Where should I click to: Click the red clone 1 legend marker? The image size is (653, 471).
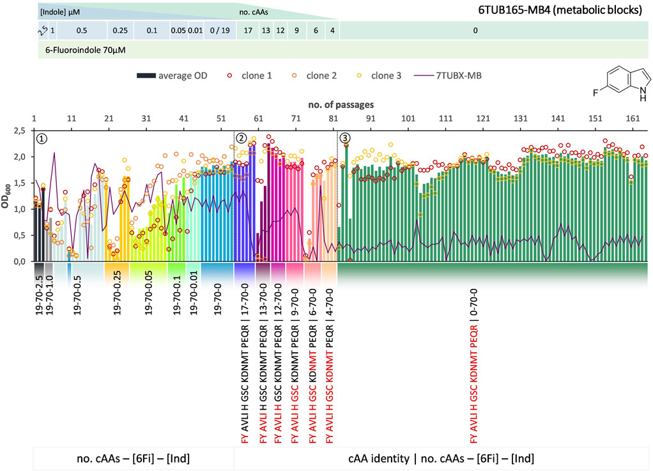pos(229,75)
